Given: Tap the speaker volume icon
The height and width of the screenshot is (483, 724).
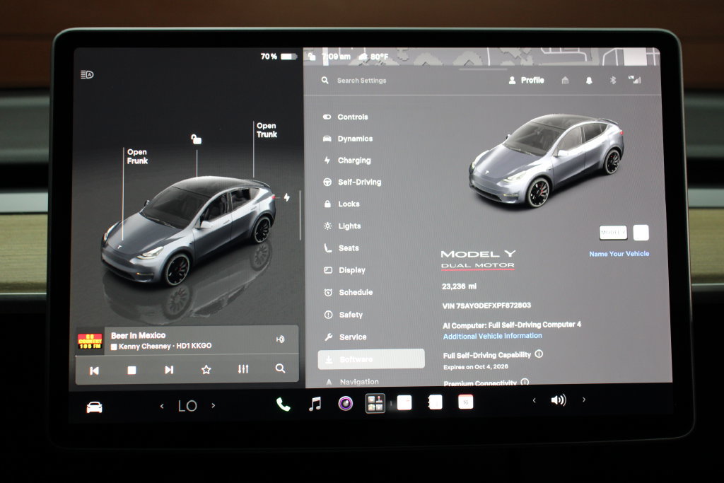Looking at the screenshot, I should [x=559, y=400].
